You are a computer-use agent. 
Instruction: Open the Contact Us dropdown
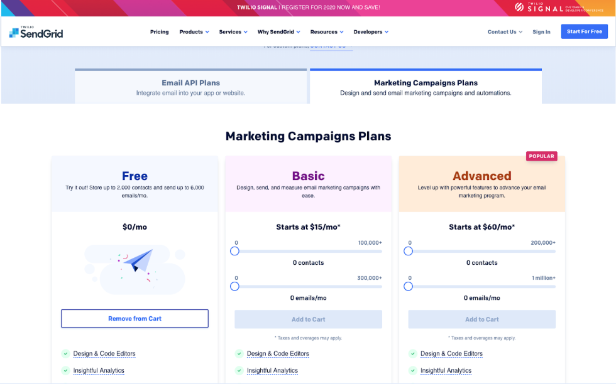point(505,32)
